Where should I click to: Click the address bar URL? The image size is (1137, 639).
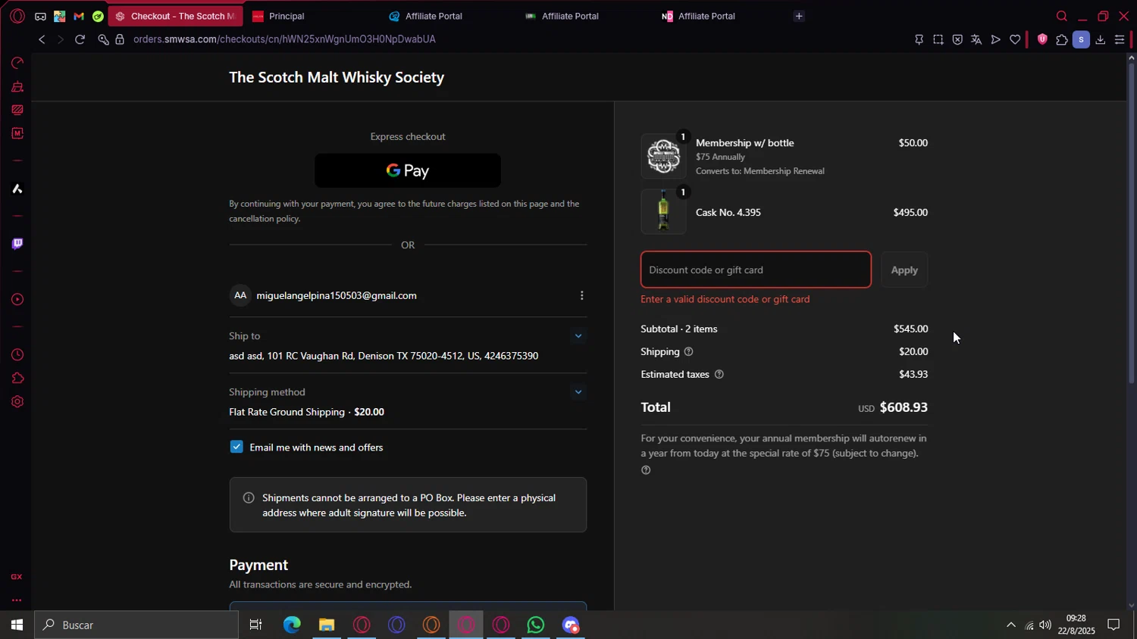[x=284, y=39]
